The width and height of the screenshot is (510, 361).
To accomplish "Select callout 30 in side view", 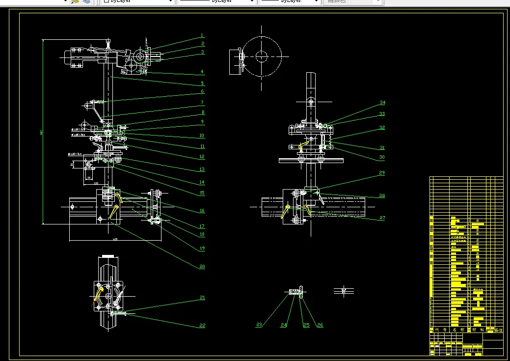I will 382,157.
